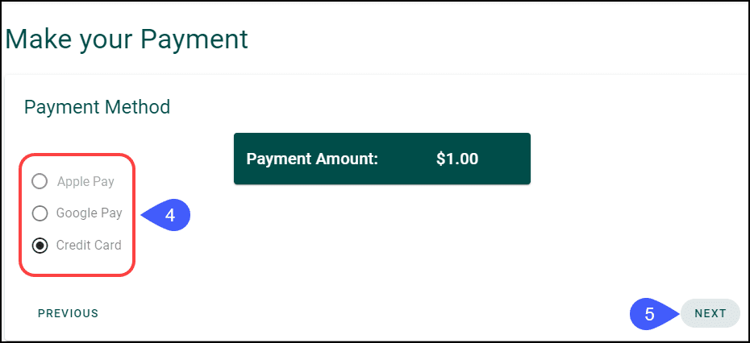
Task: Click the $1.00 amount value
Action: pyautogui.click(x=457, y=159)
